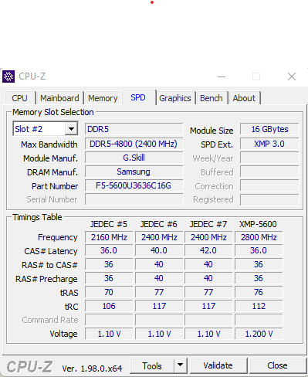Click the Part Number label

point(55,186)
